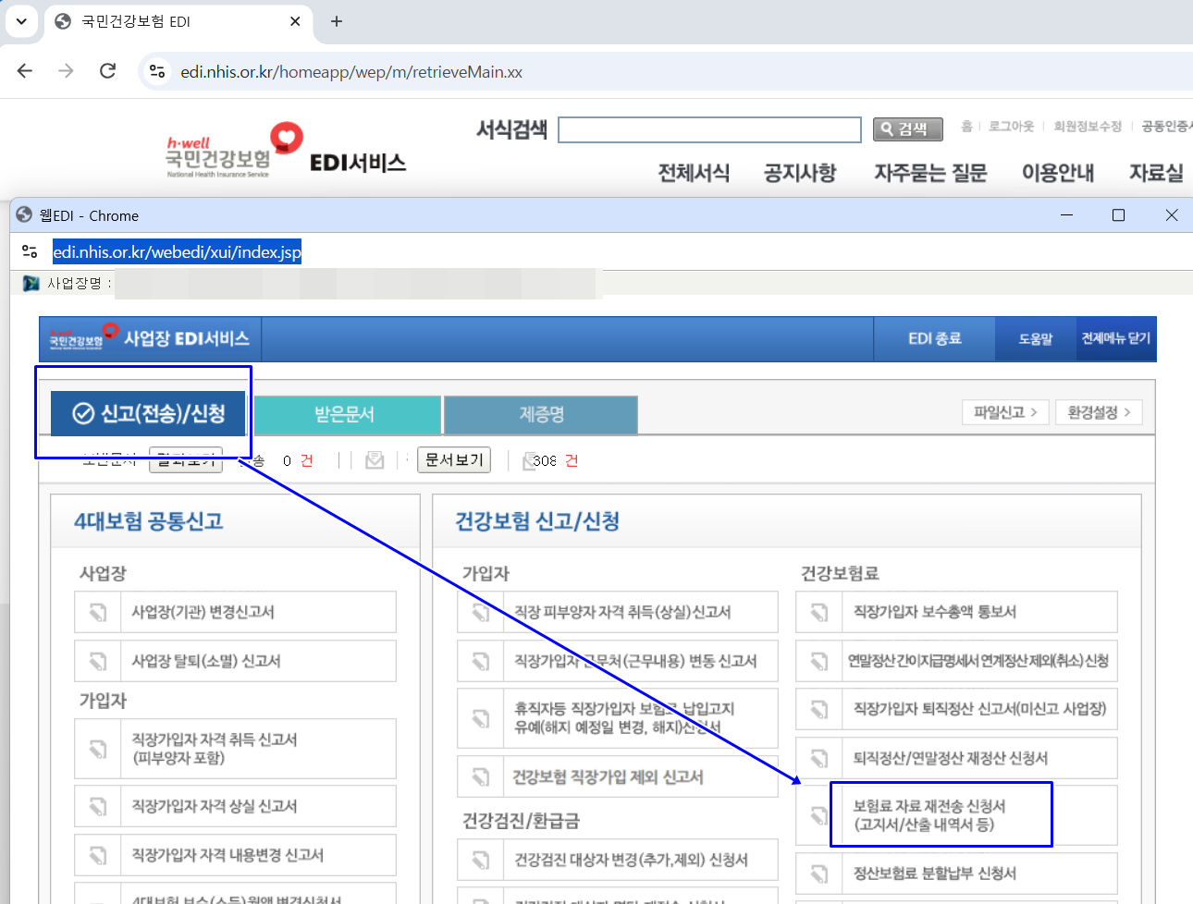1193x904 pixels.
Task: Select the 국민건강보험 EDI browser tab
Action: (178, 21)
